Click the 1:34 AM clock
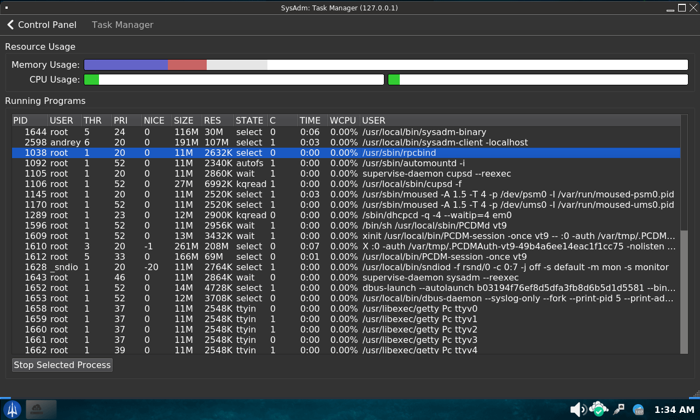 coord(674,410)
